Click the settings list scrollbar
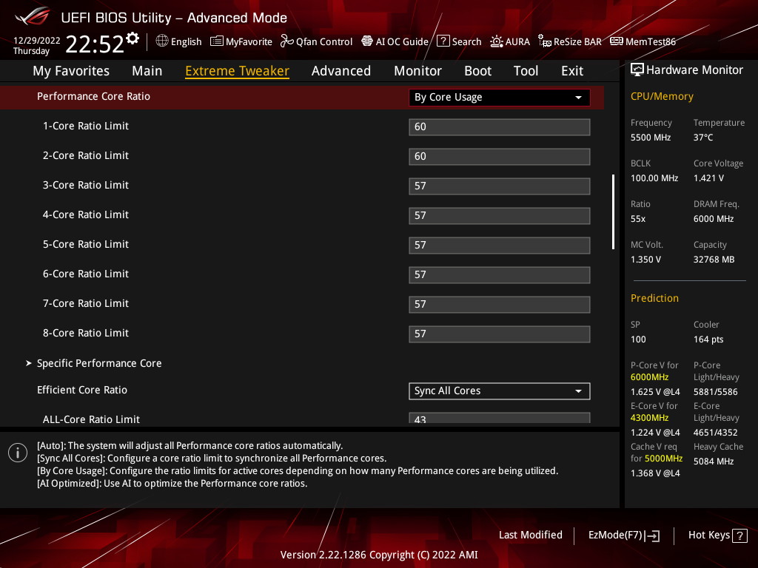Screen dimensions: 758x568 (x=613, y=212)
